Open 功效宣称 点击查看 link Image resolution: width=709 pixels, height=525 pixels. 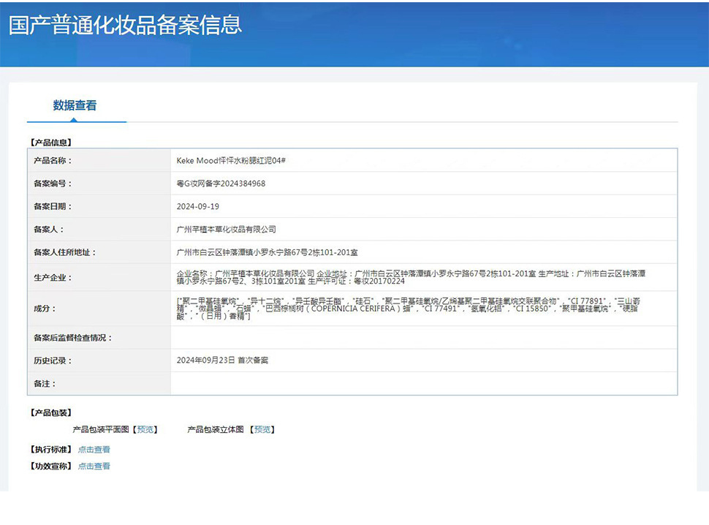[94, 467]
